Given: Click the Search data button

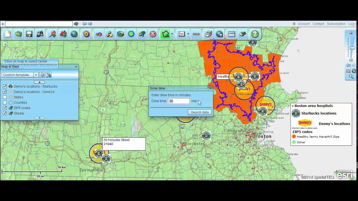Looking at the screenshot, I should pyautogui.click(x=200, y=112).
